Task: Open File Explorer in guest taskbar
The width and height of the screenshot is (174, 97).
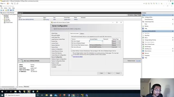Action: tap(15, 92)
